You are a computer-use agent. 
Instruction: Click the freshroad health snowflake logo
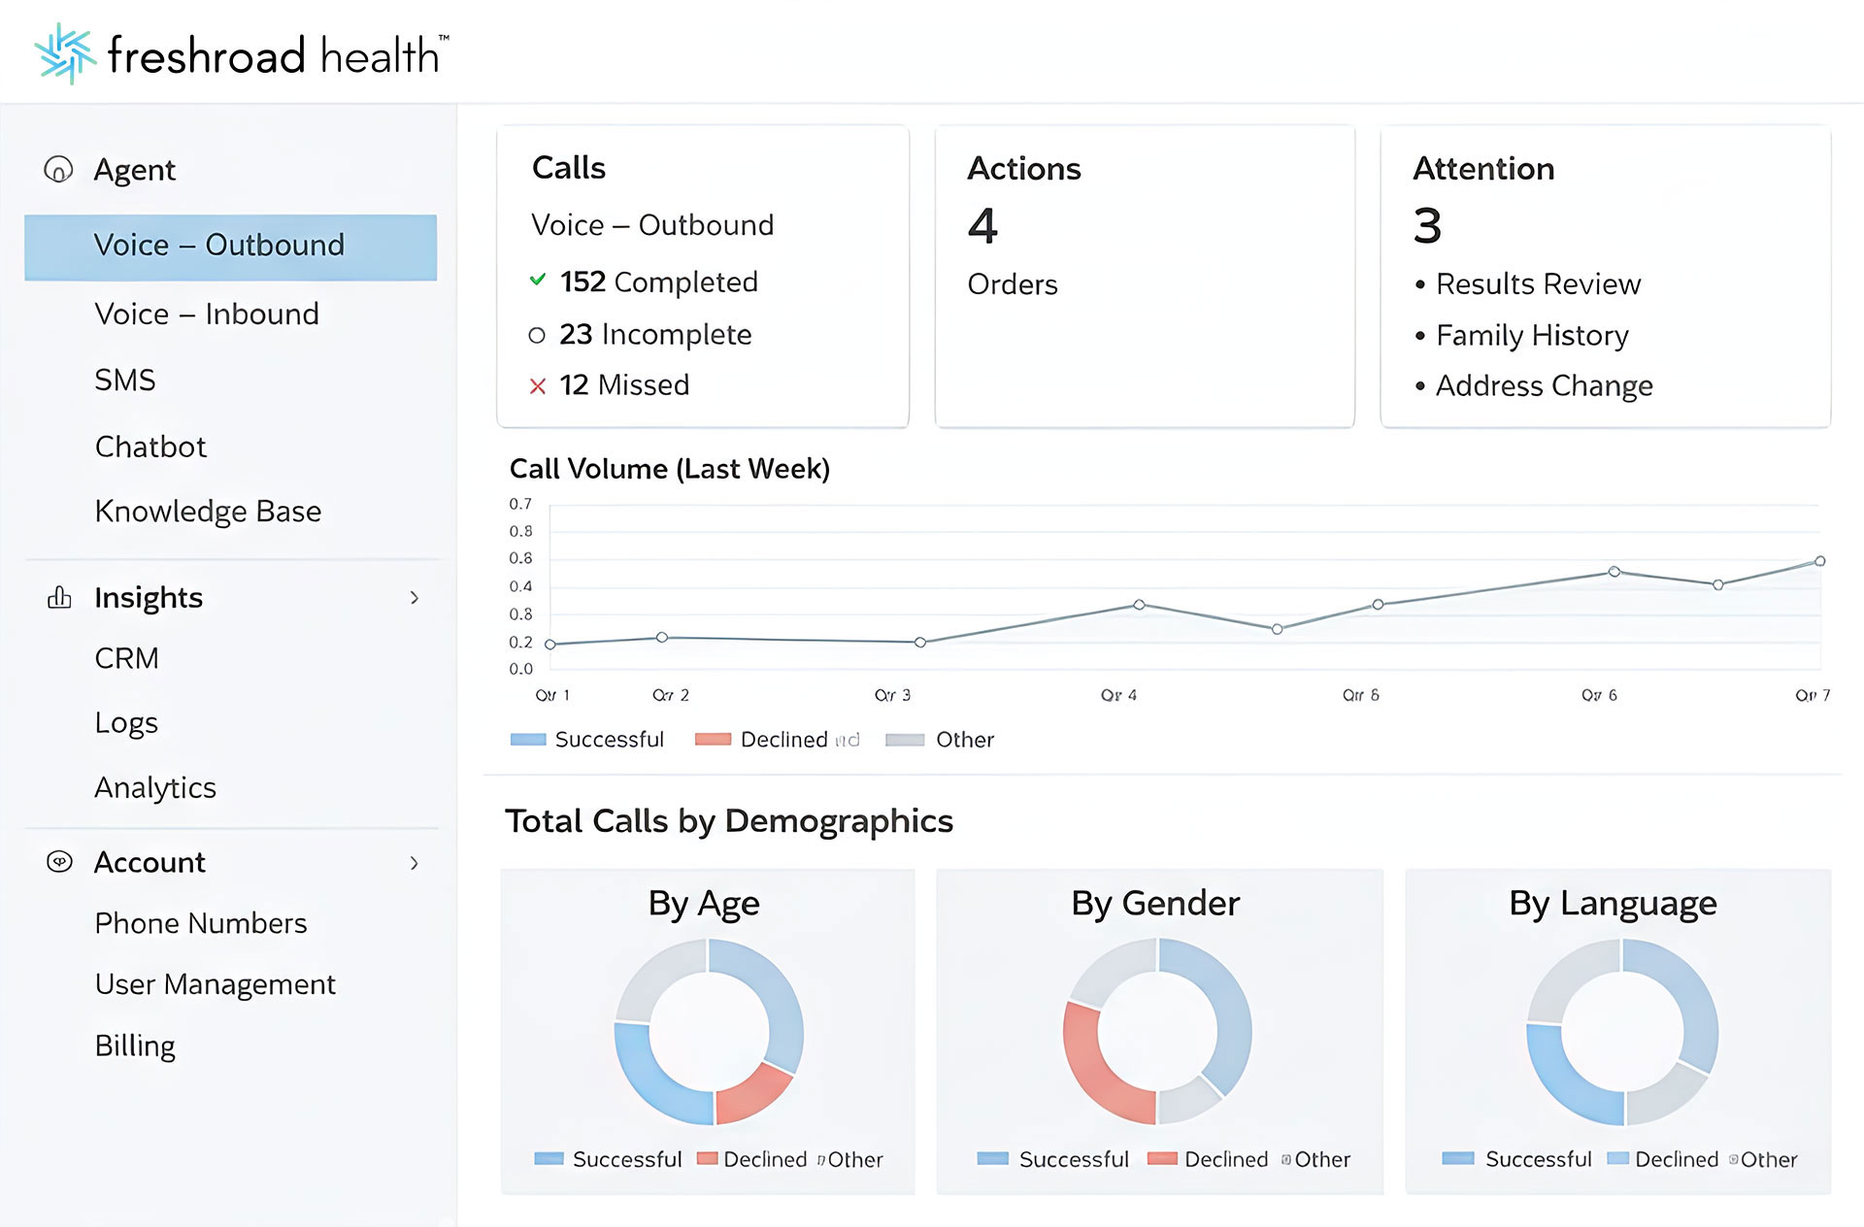pyautogui.click(x=64, y=53)
